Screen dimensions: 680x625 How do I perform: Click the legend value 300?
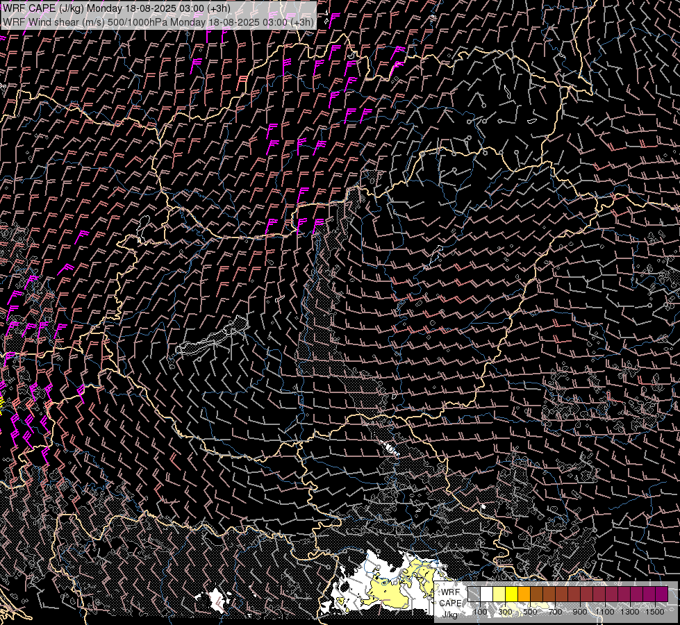(x=505, y=612)
